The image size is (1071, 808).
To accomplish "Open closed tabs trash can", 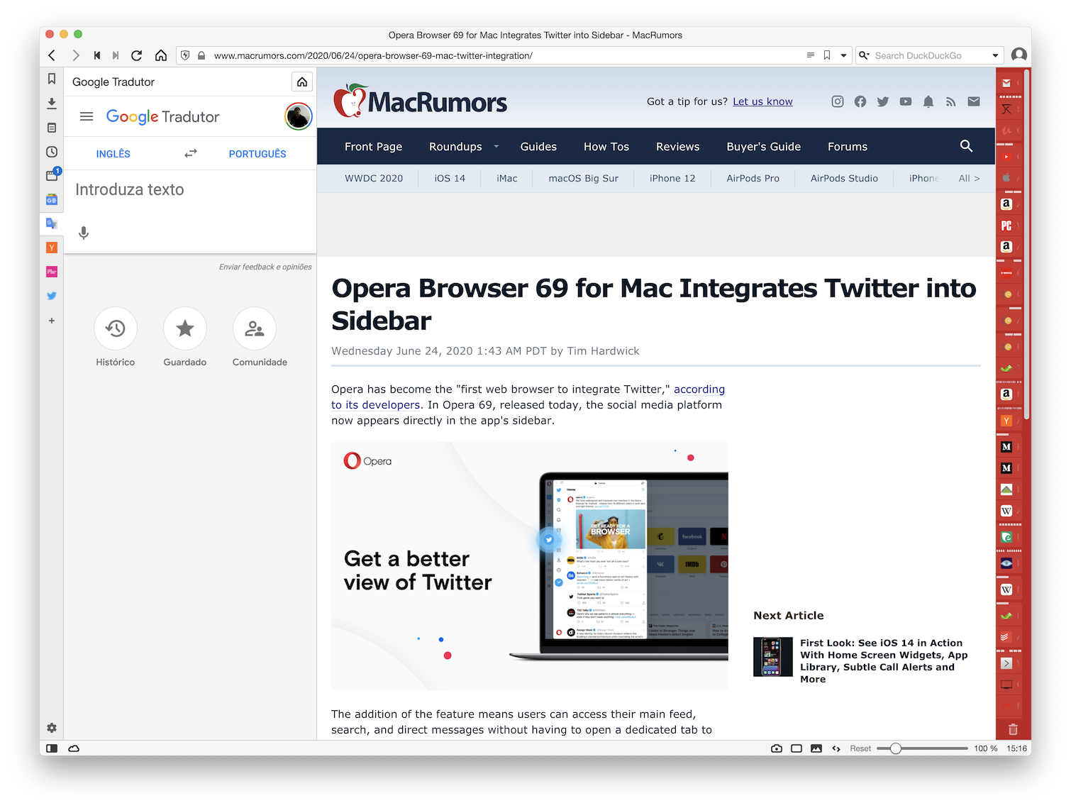I will (x=1013, y=729).
